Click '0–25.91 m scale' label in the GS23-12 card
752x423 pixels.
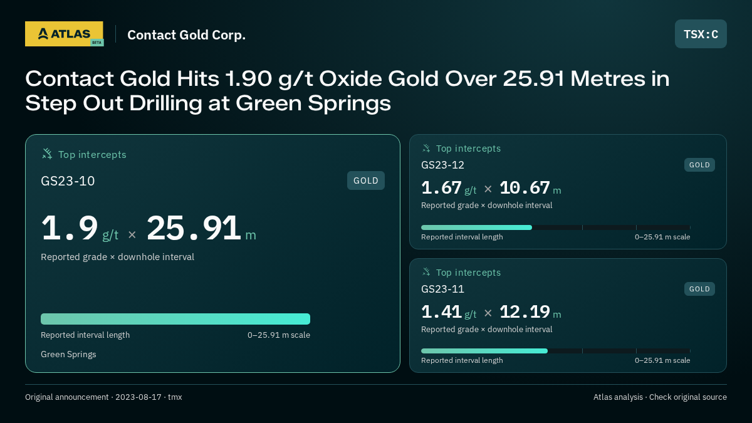[662, 237]
